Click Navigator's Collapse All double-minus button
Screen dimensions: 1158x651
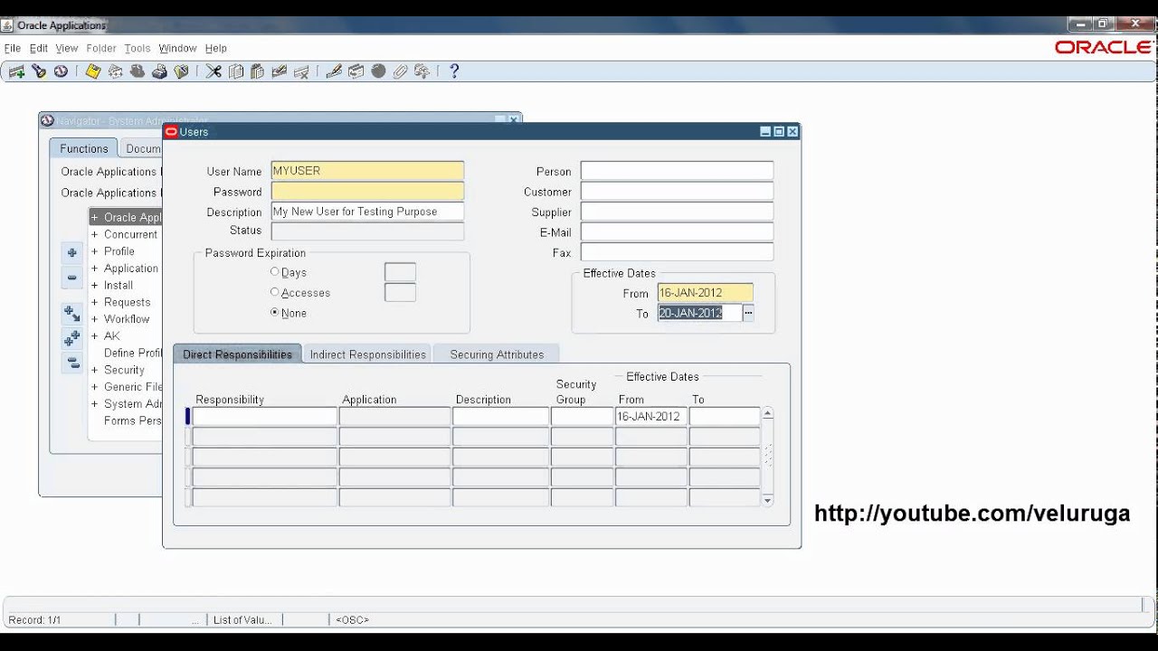[72, 363]
